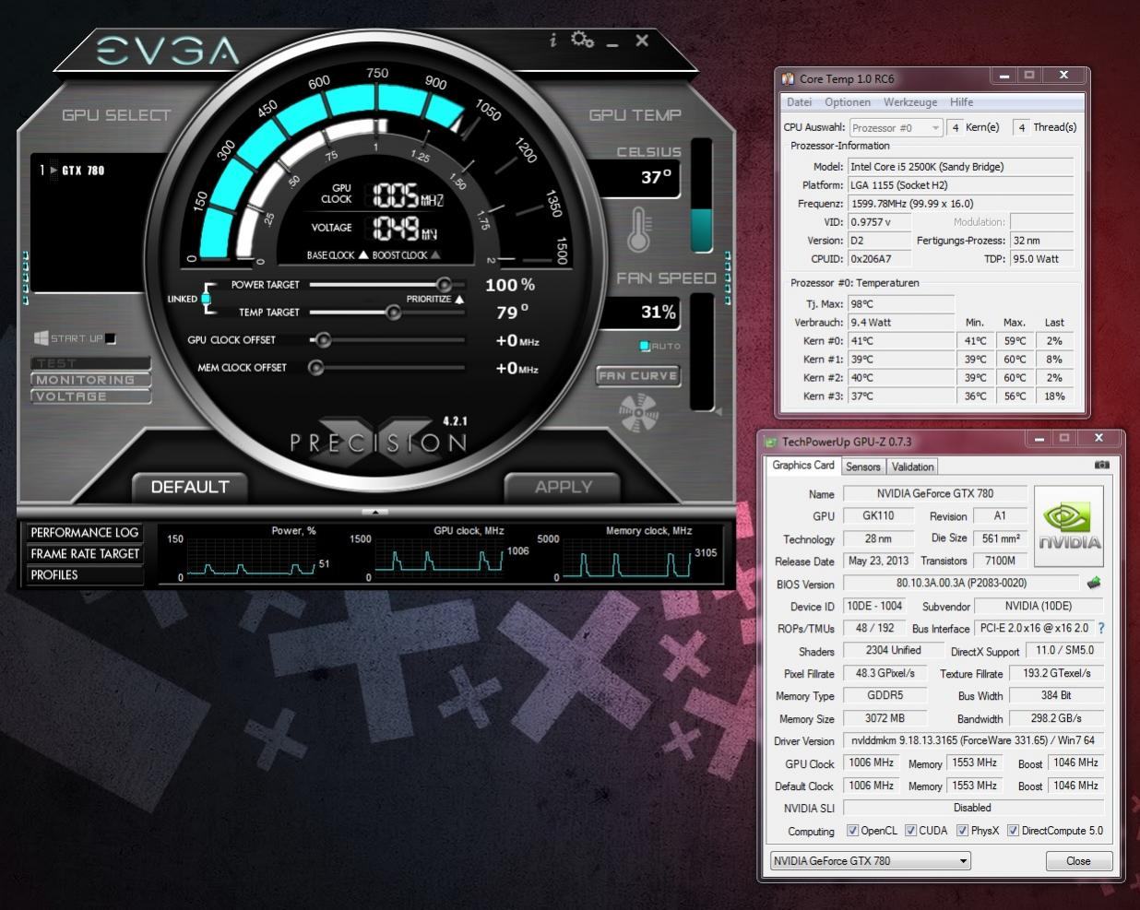
Task: Toggle the Prioritize temp target arrow
Action: (x=458, y=300)
